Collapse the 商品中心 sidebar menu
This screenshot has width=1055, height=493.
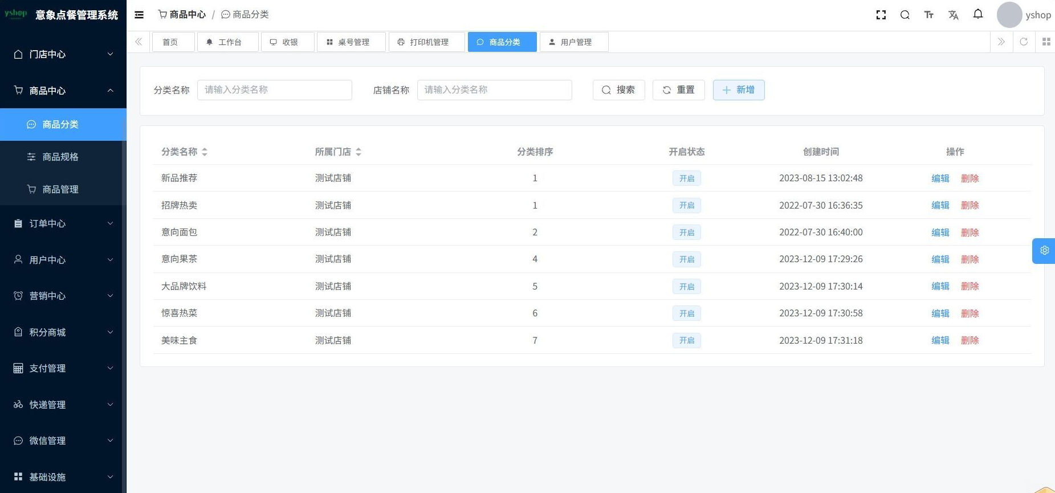click(63, 91)
